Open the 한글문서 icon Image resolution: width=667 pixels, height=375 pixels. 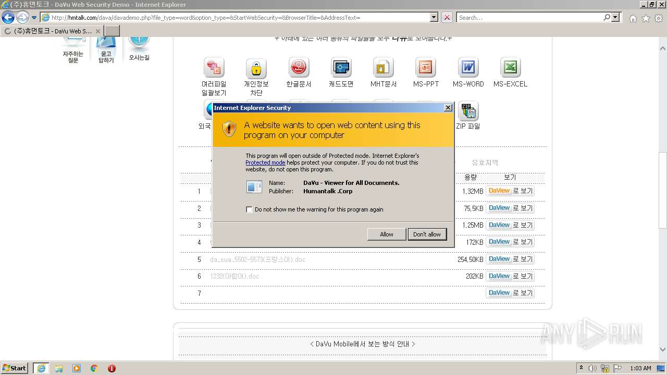[x=299, y=68]
